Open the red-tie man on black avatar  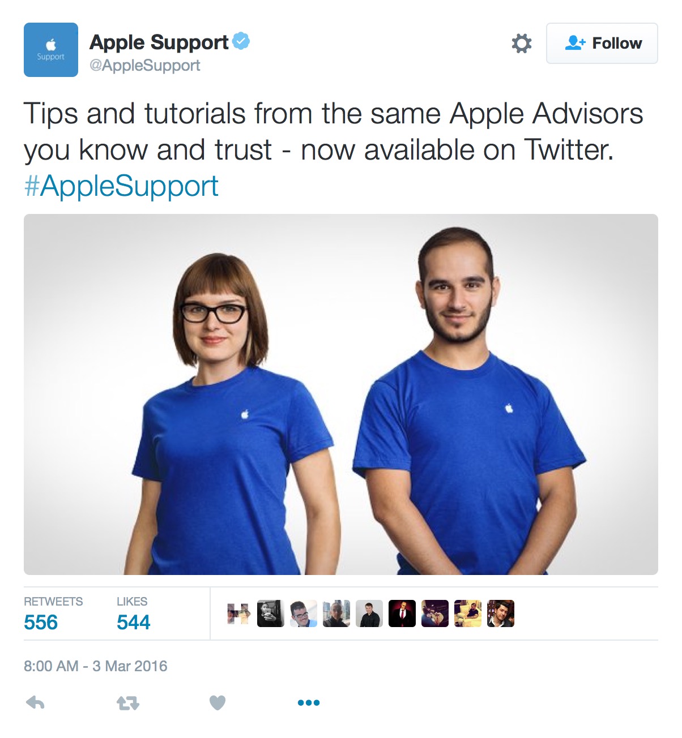[x=402, y=613]
